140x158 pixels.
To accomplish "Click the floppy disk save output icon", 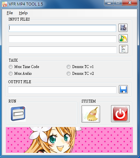I will point(123,89).
